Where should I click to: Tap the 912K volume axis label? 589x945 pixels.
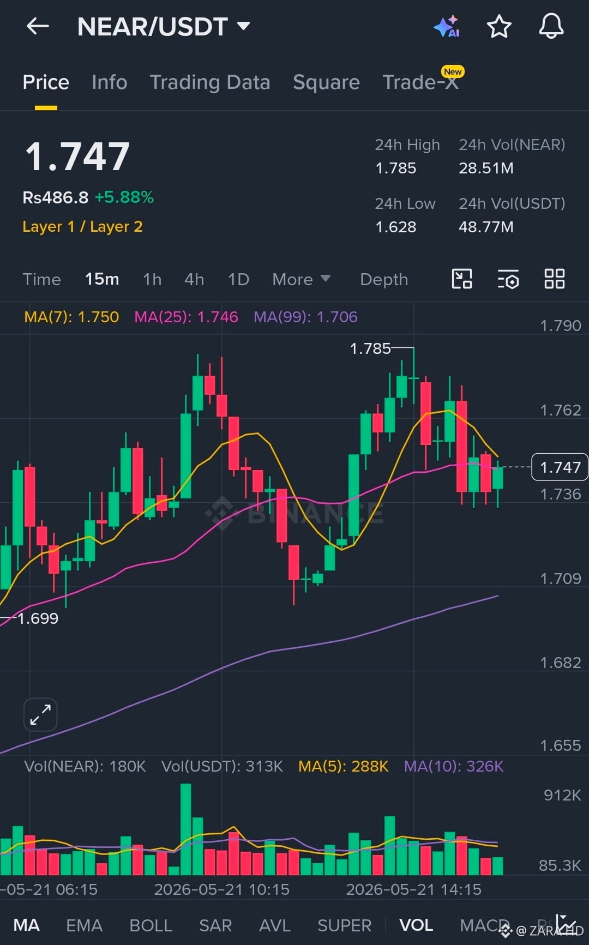[562, 795]
